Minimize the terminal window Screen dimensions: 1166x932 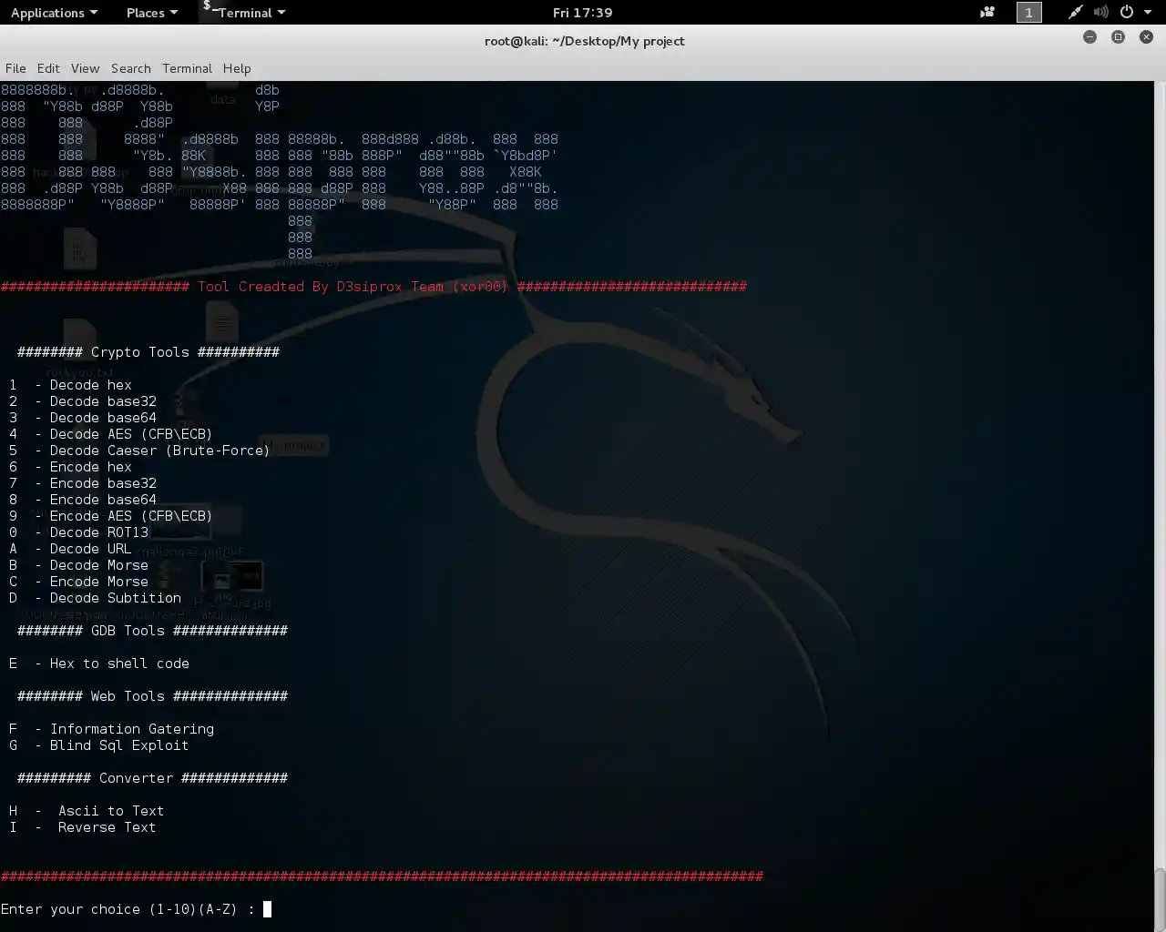point(1089,37)
